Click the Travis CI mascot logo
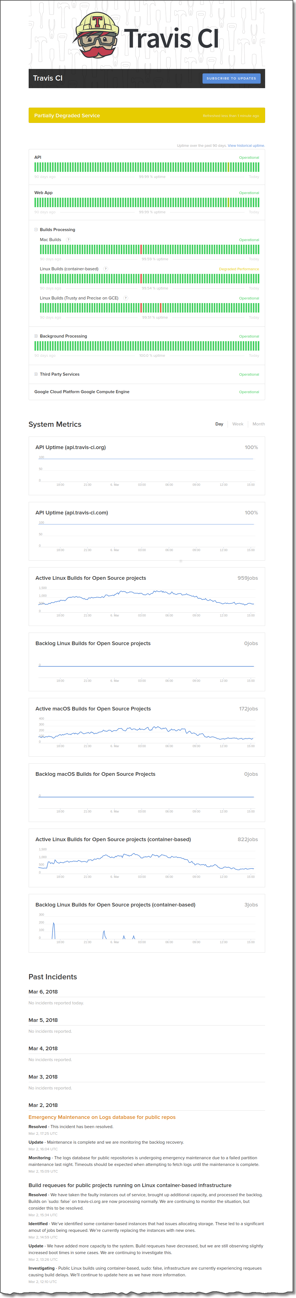Image resolution: width=296 pixels, height=1298 pixels. point(97,35)
